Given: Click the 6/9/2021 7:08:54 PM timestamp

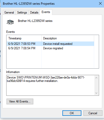Looking at the screenshot, I should pos(22,48).
